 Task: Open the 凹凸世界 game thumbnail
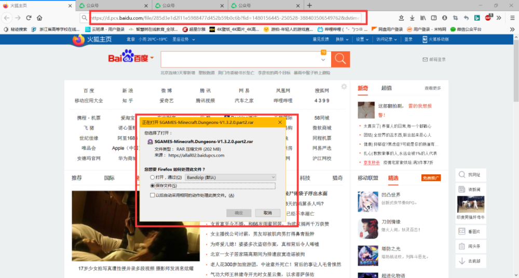368,202
